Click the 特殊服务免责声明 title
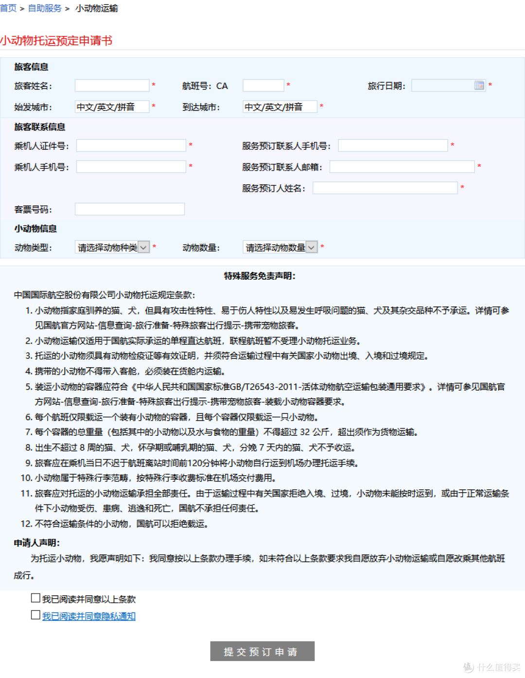Screen dimensions: 525x678 [260, 276]
